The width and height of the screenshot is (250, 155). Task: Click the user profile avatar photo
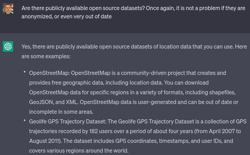point(8,8)
